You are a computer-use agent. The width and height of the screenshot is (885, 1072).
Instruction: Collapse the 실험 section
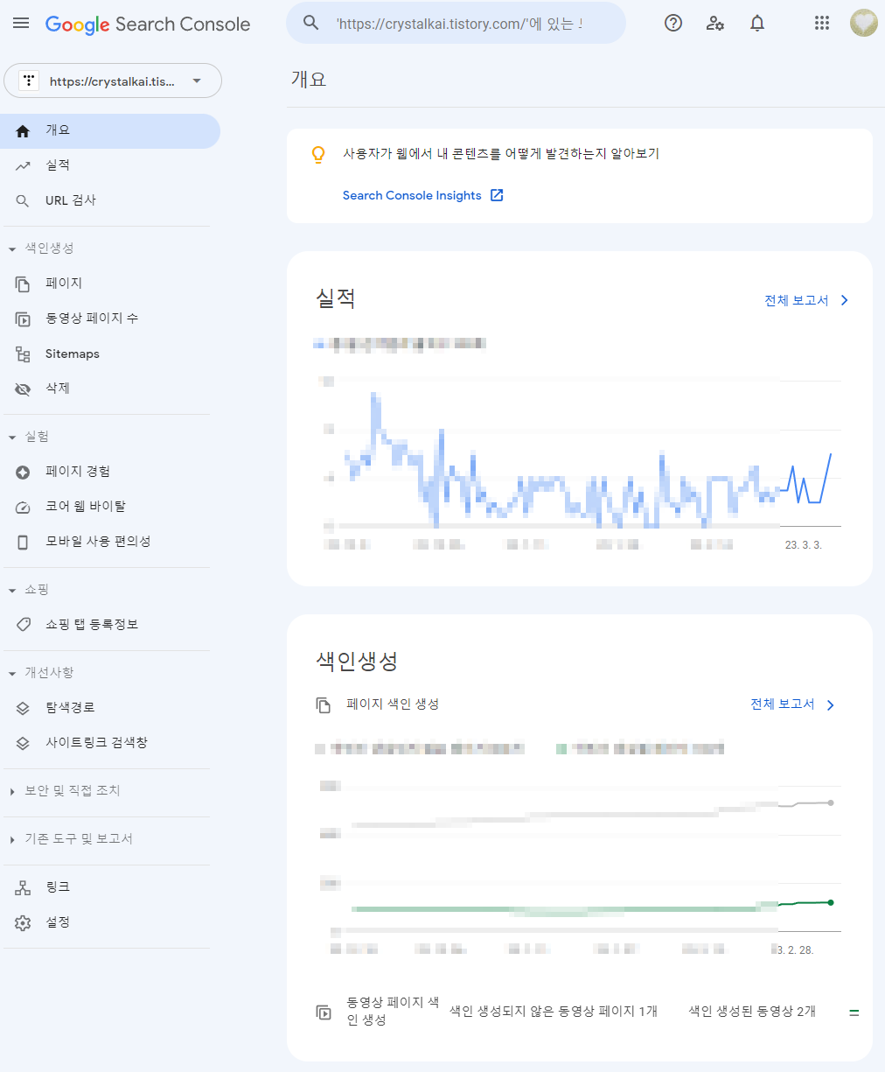12,438
